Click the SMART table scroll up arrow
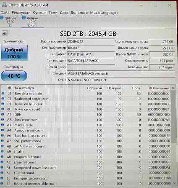Screen dimensions: 178x188 click(173, 88)
